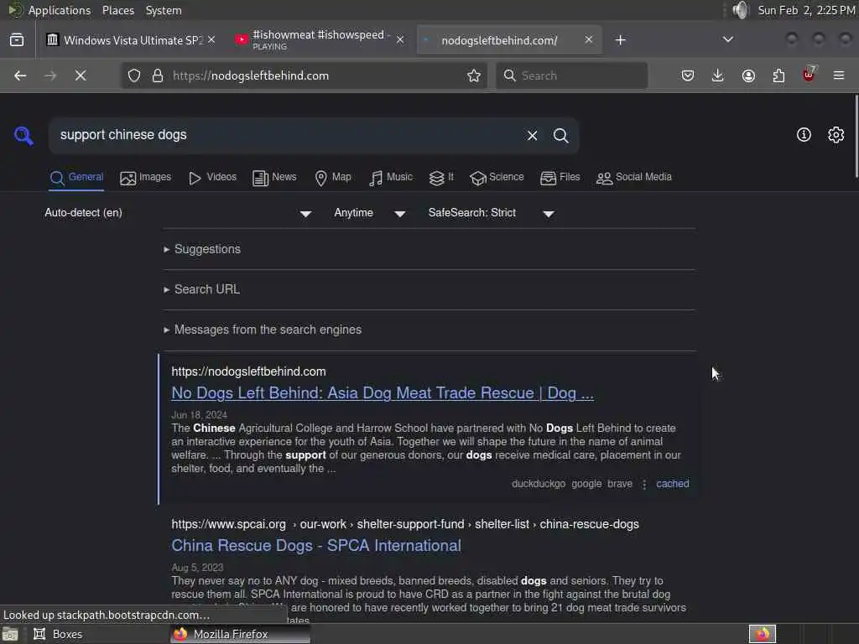
Task: Click the https://nodogsleftbehind.com result URL
Action: (x=248, y=371)
